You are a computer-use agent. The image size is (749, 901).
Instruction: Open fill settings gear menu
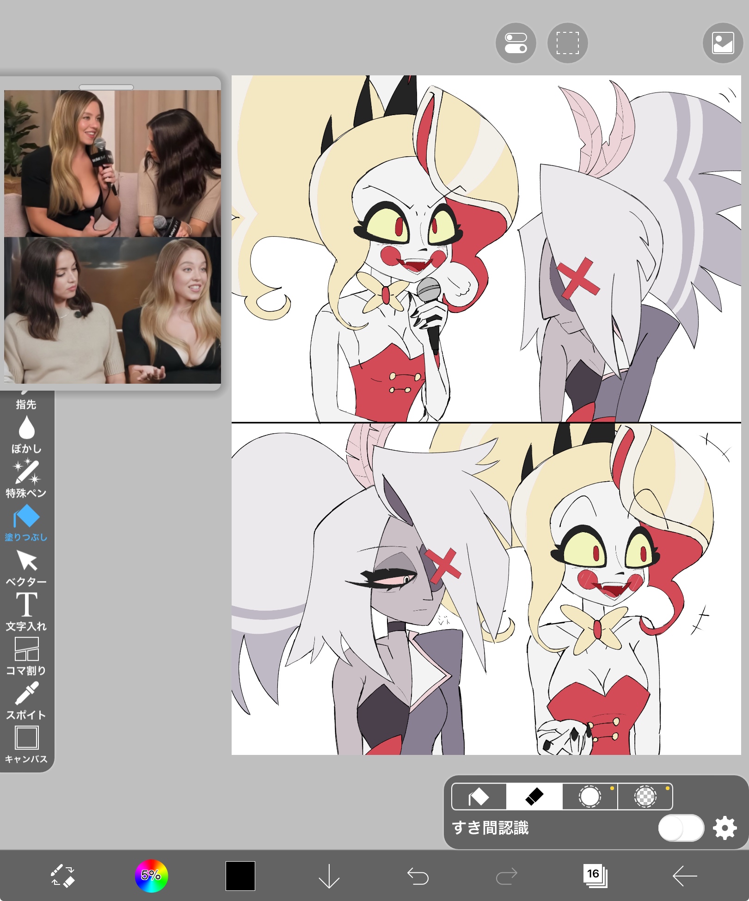point(724,828)
